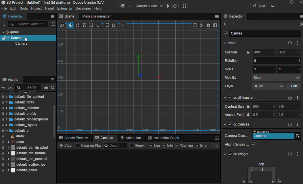Select the Move transform tool
The width and height of the screenshot is (303, 184).
coord(71,25)
